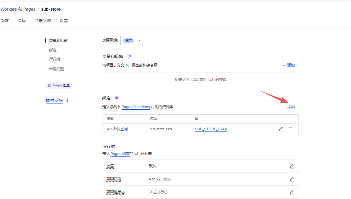Click the Apr 22, 2026 date value

tap(160, 179)
